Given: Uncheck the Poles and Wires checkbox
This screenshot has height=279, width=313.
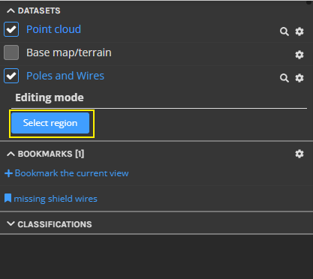Looking at the screenshot, I should pyautogui.click(x=11, y=76).
